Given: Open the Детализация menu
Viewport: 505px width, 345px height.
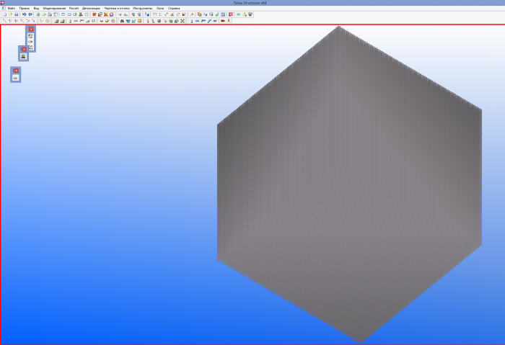Looking at the screenshot, I should pyautogui.click(x=91, y=8).
